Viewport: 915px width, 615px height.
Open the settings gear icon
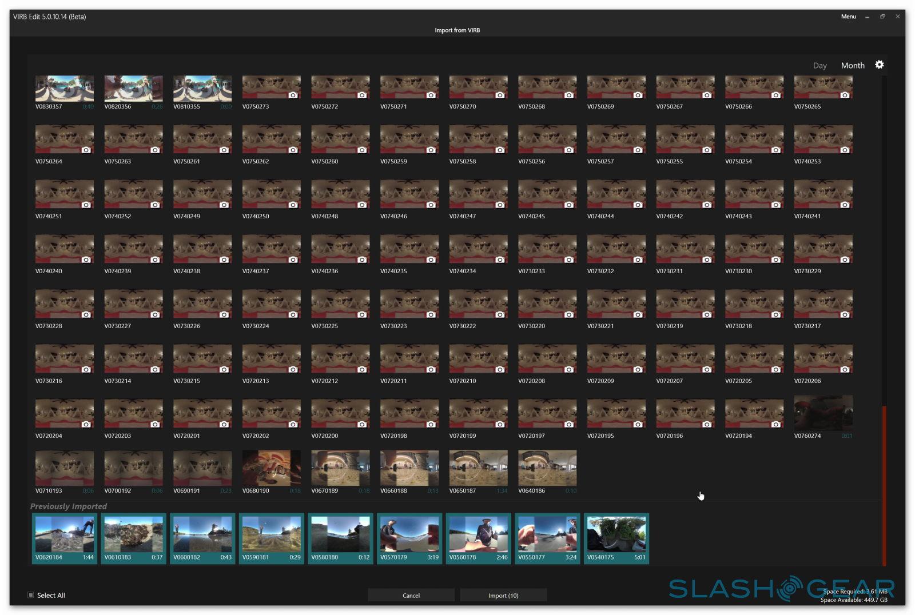880,65
